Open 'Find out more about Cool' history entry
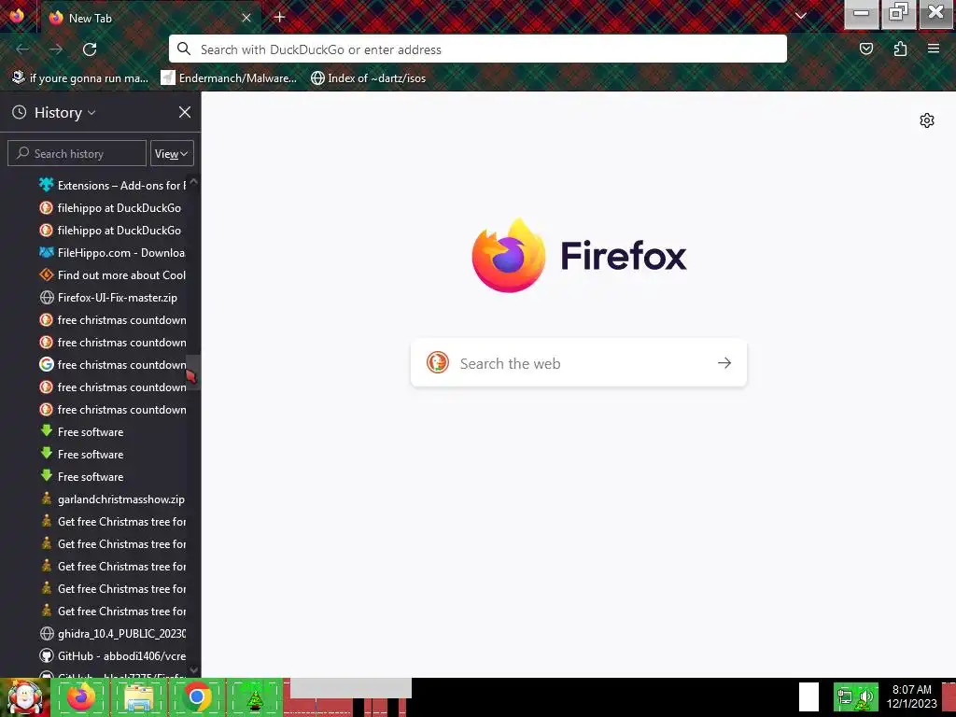The height and width of the screenshot is (717, 956). coord(113,275)
